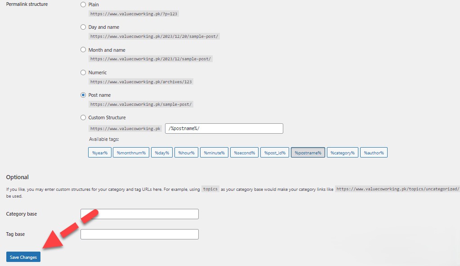Toggle the %postname% tag button
Viewport: 460px width, 266px height.
click(x=308, y=153)
